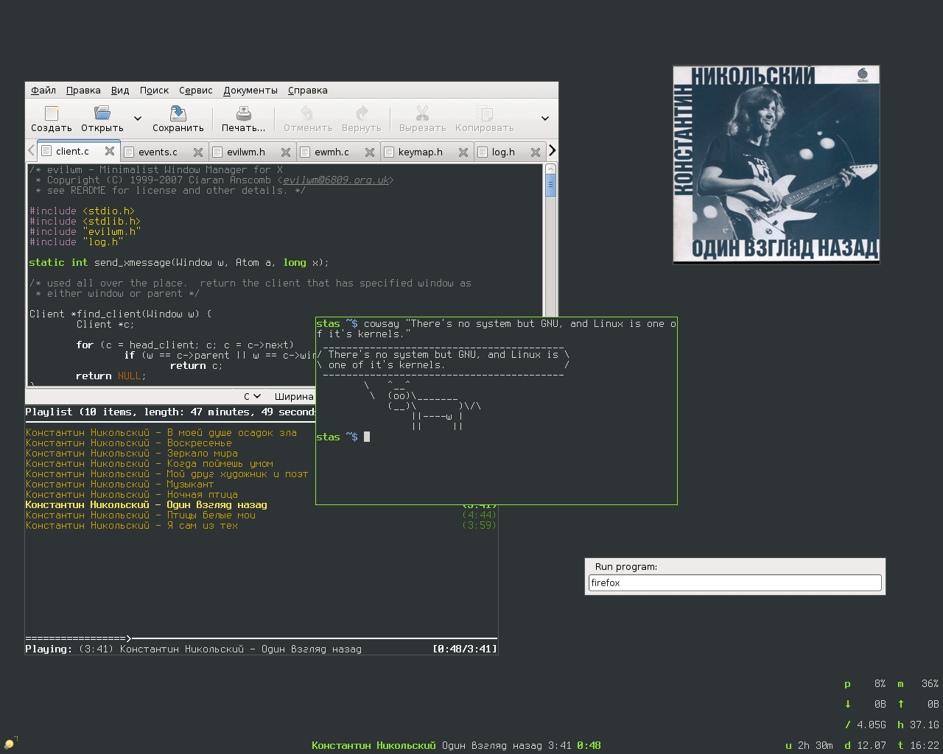Screen dimensions: 943x754
Task: Click the Открыть (open file) toolbar icon
Action: coord(102,113)
